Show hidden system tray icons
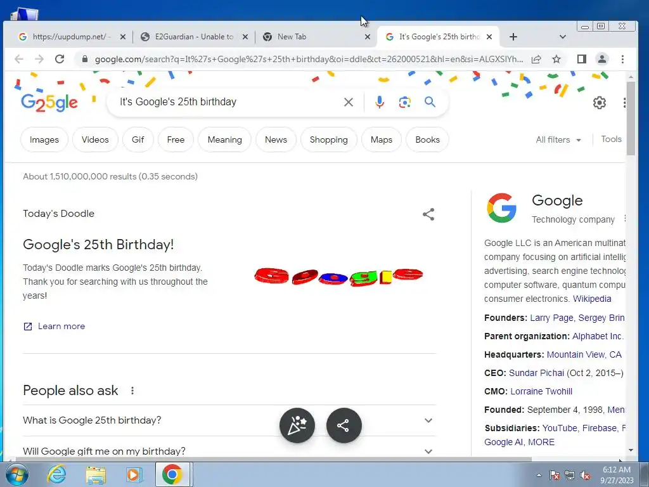The image size is (649, 487). [539, 475]
